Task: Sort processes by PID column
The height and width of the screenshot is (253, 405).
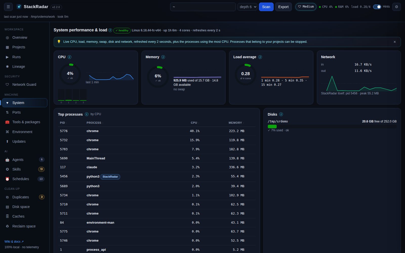Action: (x=63, y=123)
